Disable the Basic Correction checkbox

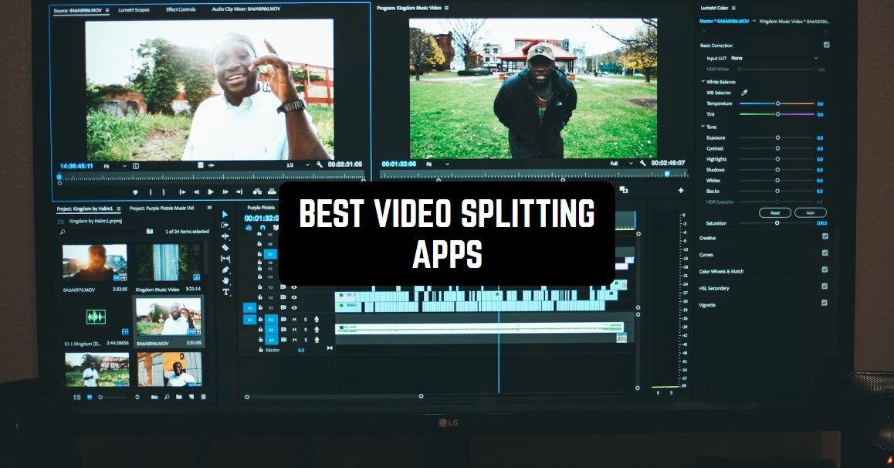click(826, 45)
